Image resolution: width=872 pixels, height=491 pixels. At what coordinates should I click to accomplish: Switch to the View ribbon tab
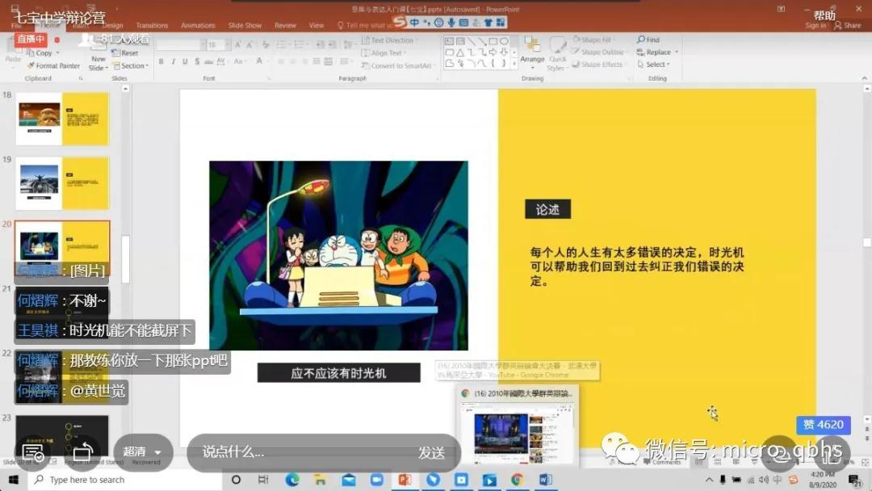coord(317,25)
